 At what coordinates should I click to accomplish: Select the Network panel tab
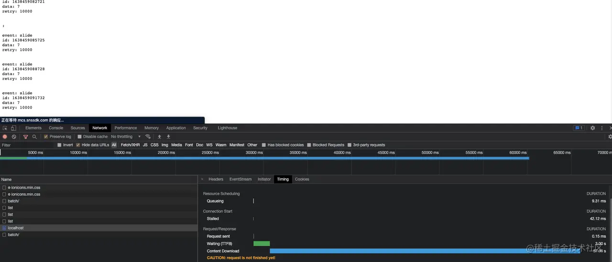[100, 128]
